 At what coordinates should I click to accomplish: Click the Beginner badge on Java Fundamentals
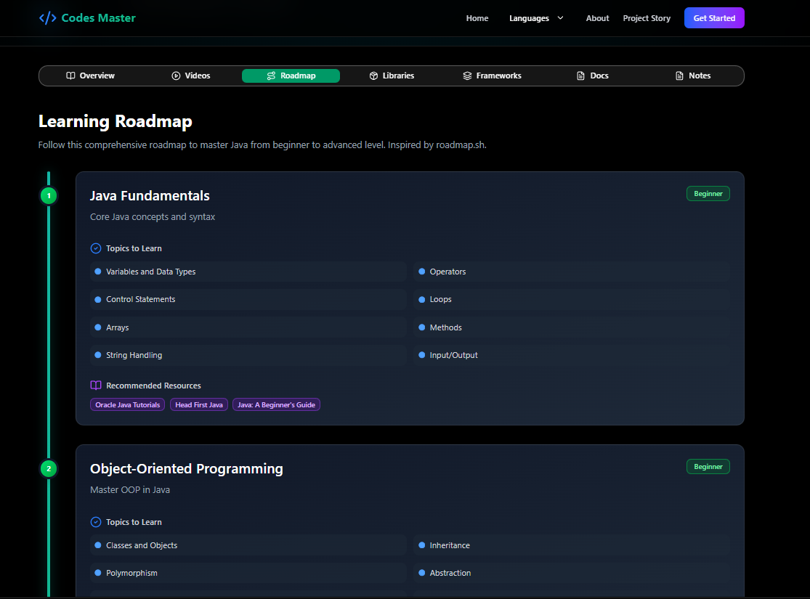[x=708, y=194]
